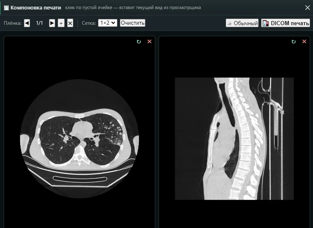The width and height of the screenshot is (313, 228).
Task: Remove the sagittal CT image cell
Action: pyautogui.click(x=304, y=41)
